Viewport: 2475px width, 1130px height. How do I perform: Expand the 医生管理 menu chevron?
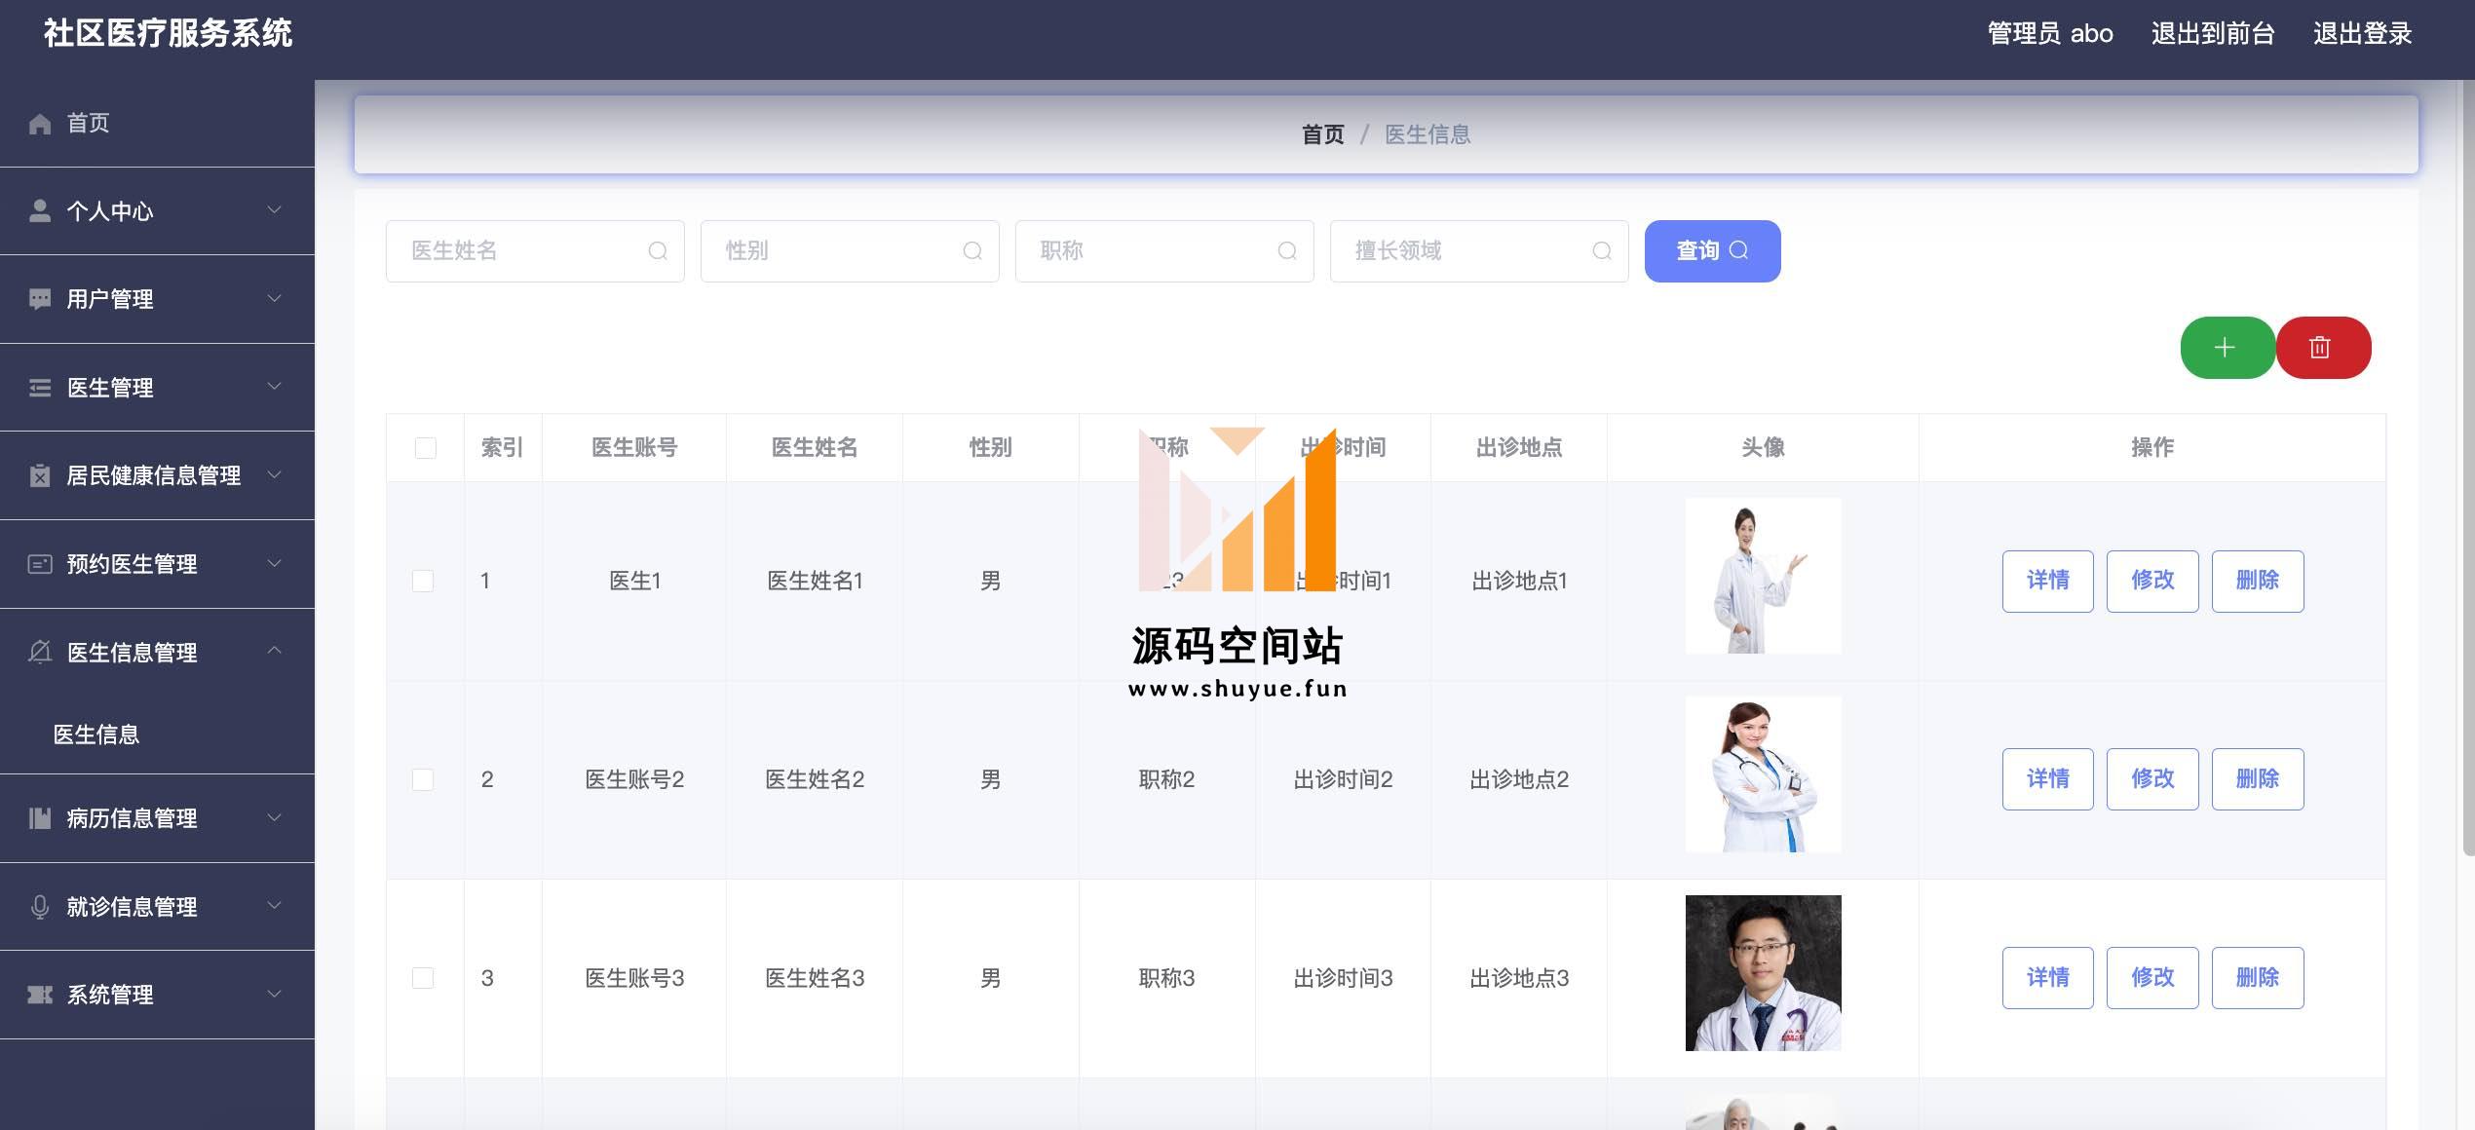point(275,387)
